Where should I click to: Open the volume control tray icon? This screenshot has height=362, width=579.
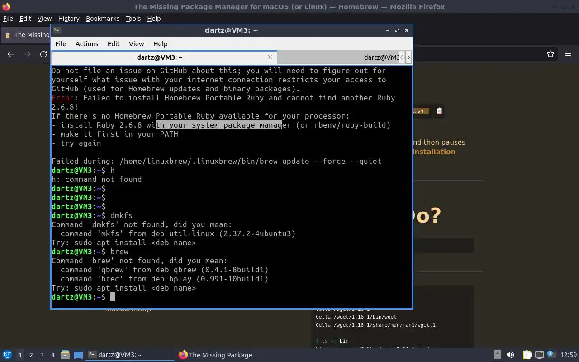(510, 355)
